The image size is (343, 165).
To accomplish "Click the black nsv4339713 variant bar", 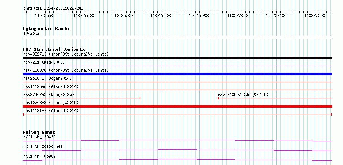I will (177, 58).
